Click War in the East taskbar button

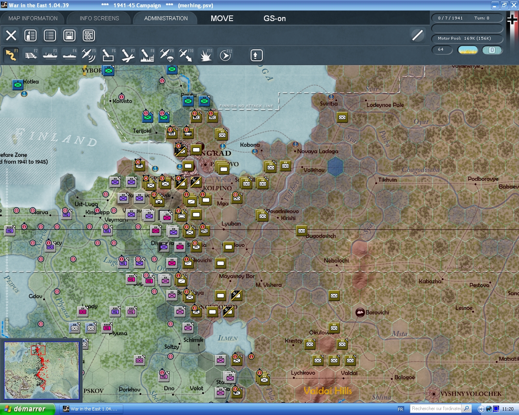click(90, 409)
